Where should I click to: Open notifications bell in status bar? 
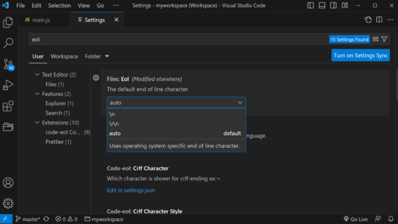(391, 219)
